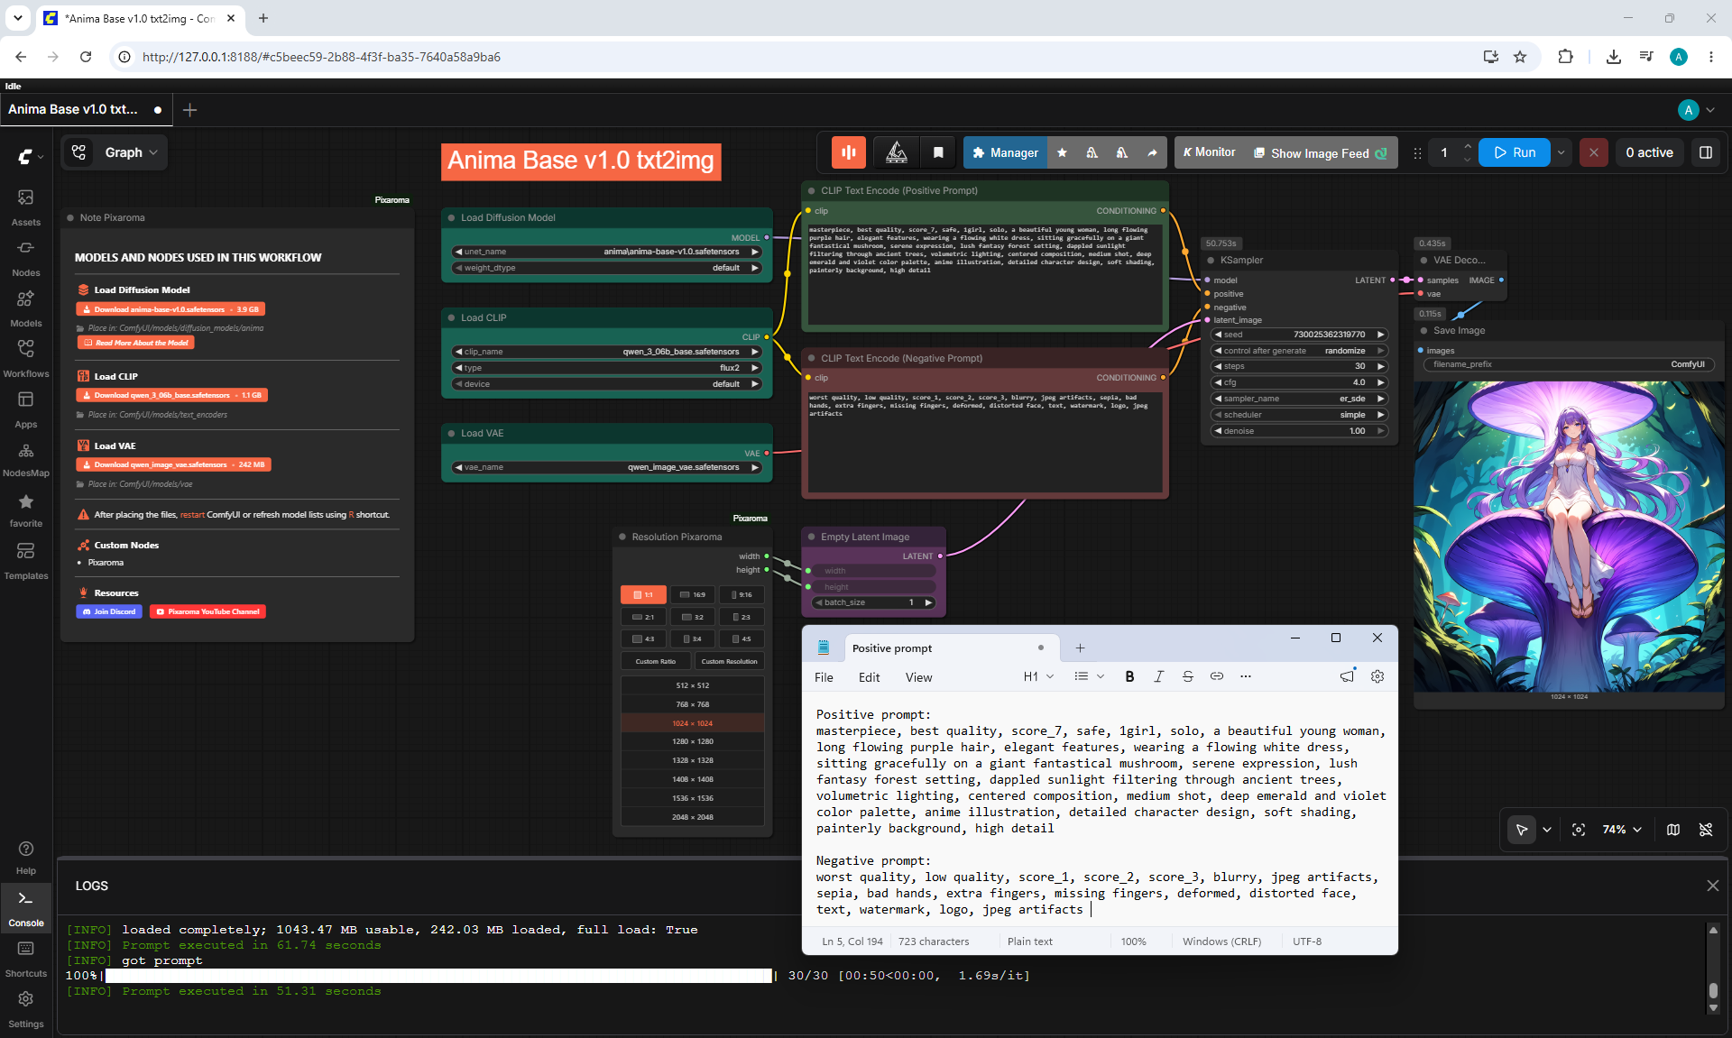The image size is (1732, 1038).
Task: Click the star icon next to Manager
Action: coord(1062,152)
